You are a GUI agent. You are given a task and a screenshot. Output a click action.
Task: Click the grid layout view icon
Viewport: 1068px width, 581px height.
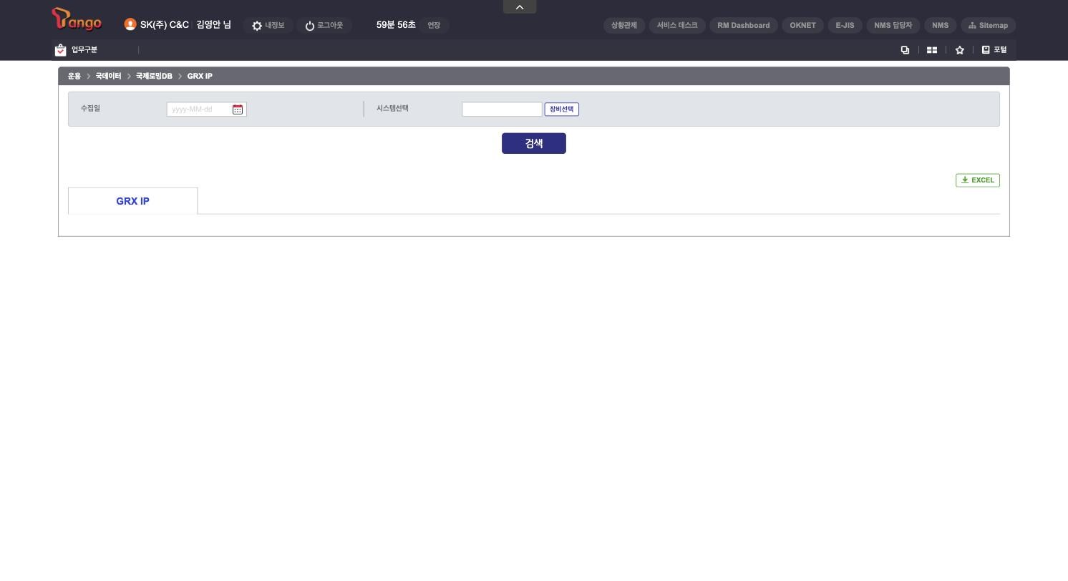pos(932,50)
